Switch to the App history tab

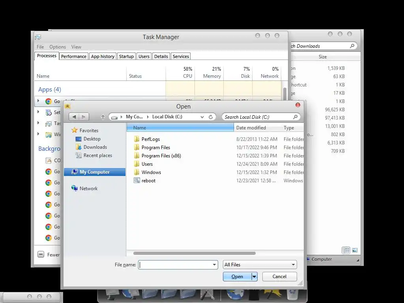103,56
